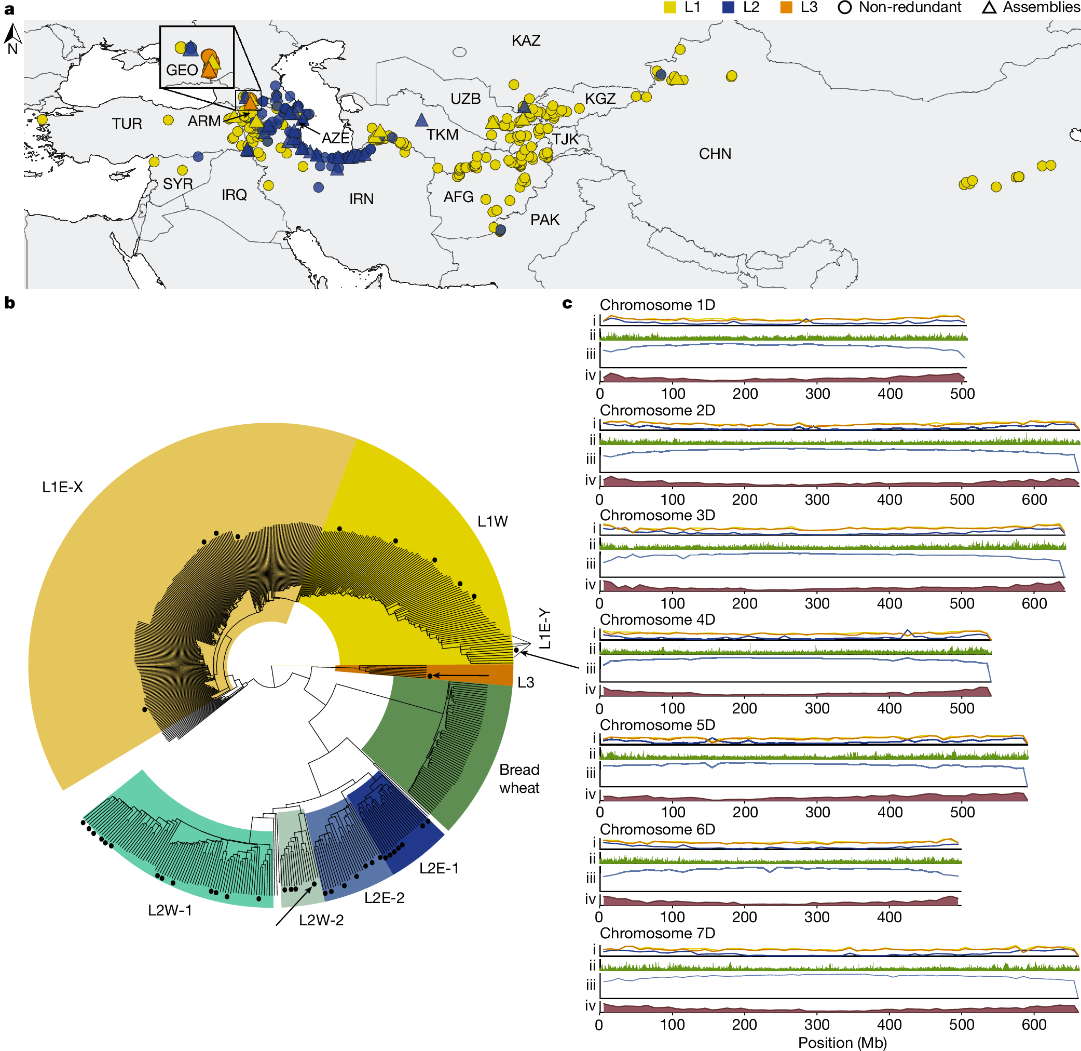The image size is (1081, 1051).
Task: Click the GEO label in map inset
Action: click(182, 70)
